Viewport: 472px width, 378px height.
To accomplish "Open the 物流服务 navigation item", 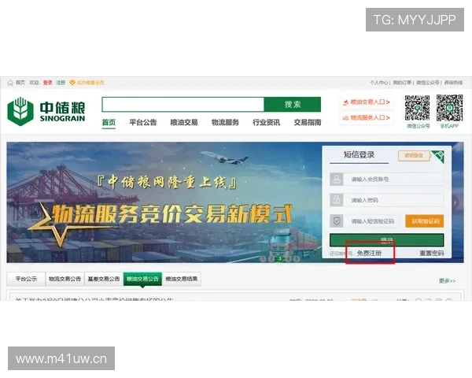I will pyautogui.click(x=225, y=122).
